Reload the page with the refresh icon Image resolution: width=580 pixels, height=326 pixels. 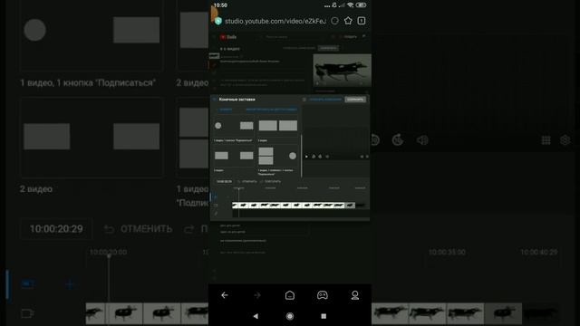[x=334, y=21]
